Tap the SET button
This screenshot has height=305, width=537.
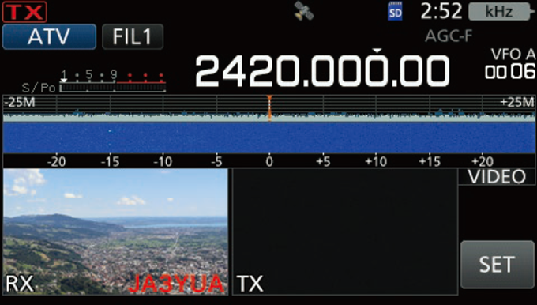[x=497, y=264]
